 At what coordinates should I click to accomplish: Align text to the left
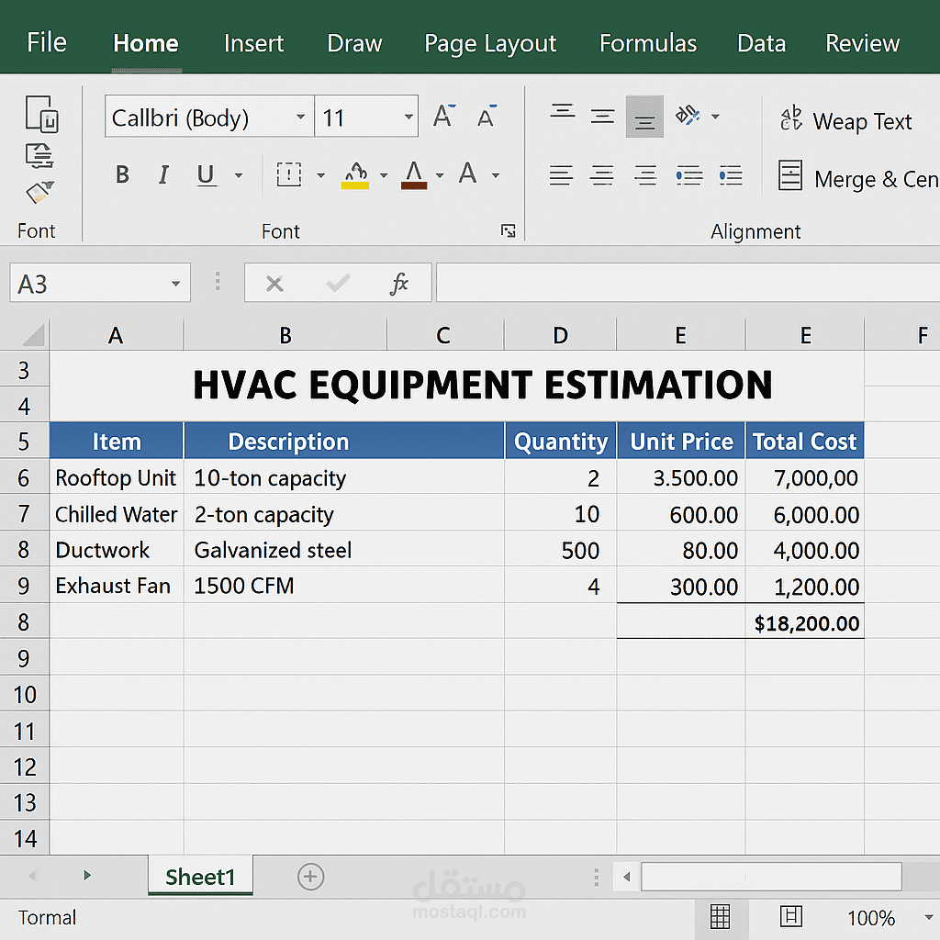coord(561,175)
